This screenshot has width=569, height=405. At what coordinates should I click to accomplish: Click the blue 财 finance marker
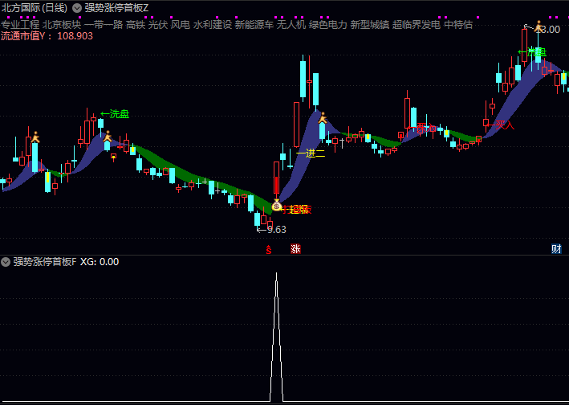coord(556,249)
